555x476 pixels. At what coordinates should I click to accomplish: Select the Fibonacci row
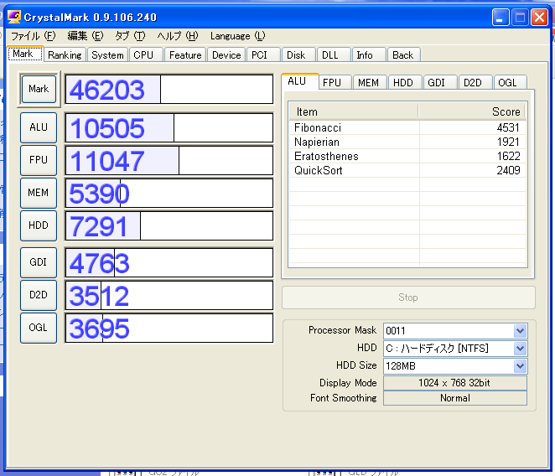coord(407,127)
